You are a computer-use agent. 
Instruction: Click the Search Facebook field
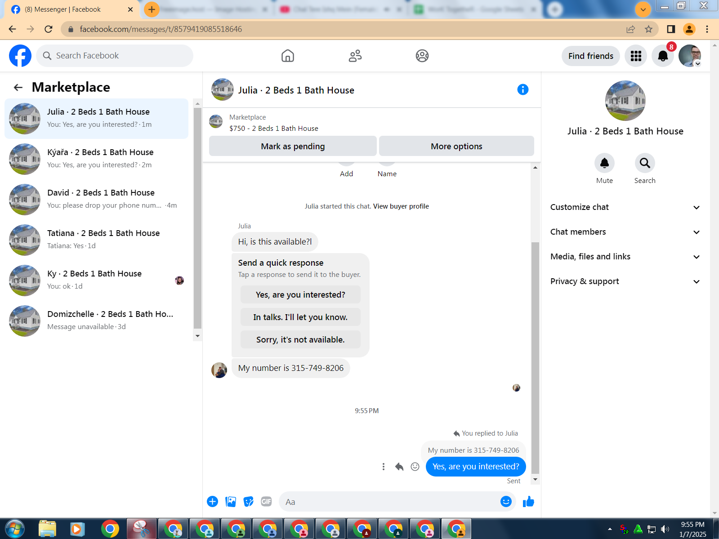click(115, 56)
